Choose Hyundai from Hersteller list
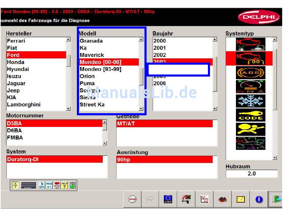The height and width of the screenshot is (216, 283). point(36,69)
